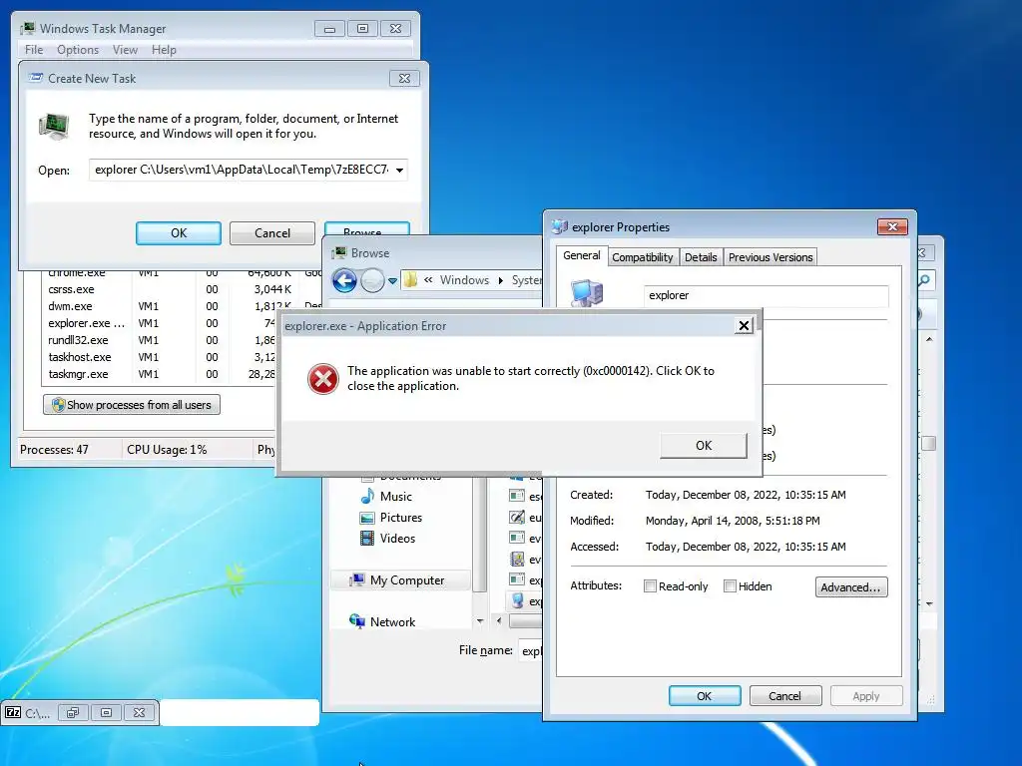
Task: Confirm Create New Task with OK
Action: pyautogui.click(x=179, y=233)
